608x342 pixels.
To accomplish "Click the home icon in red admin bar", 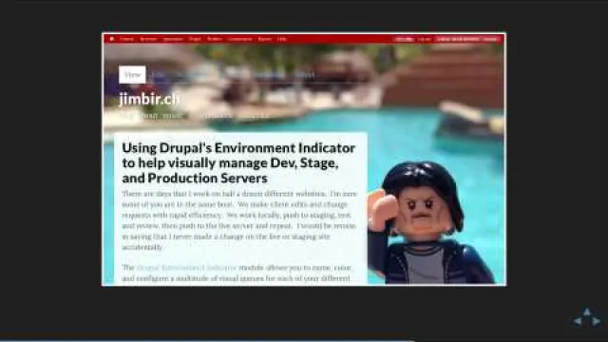I will tap(112, 39).
